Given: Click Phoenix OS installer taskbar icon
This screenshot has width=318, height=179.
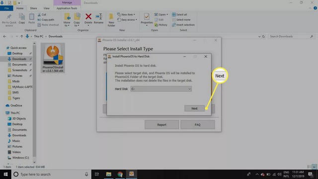Looking at the screenshot, I should 132,174.
